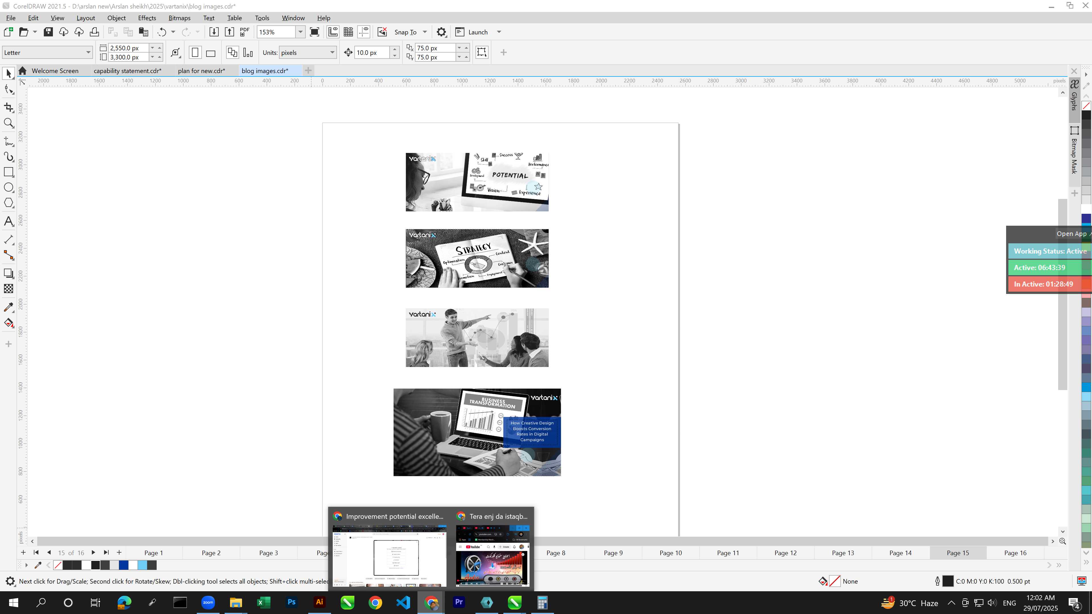Image resolution: width=1092 pixels, height=614 pixels.
Task: Click the Save icon
Action: tap(48, 32)
